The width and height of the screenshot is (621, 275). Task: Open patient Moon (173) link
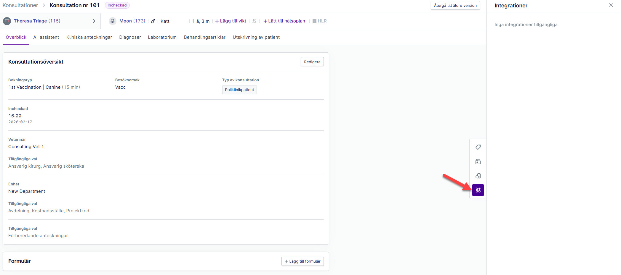tap(132, 21)
